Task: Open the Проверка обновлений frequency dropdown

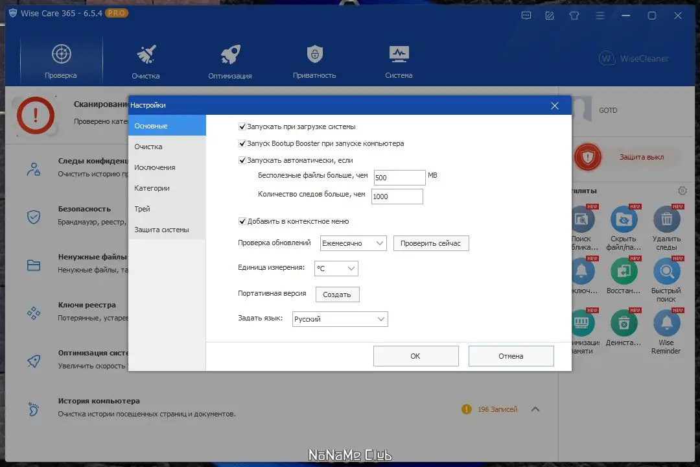Action: click(x=353, y=243)
